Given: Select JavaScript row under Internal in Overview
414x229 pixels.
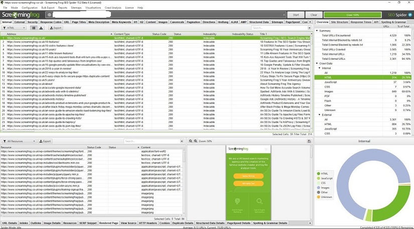Looking at the screenshot, I should (x=363, y=82).
